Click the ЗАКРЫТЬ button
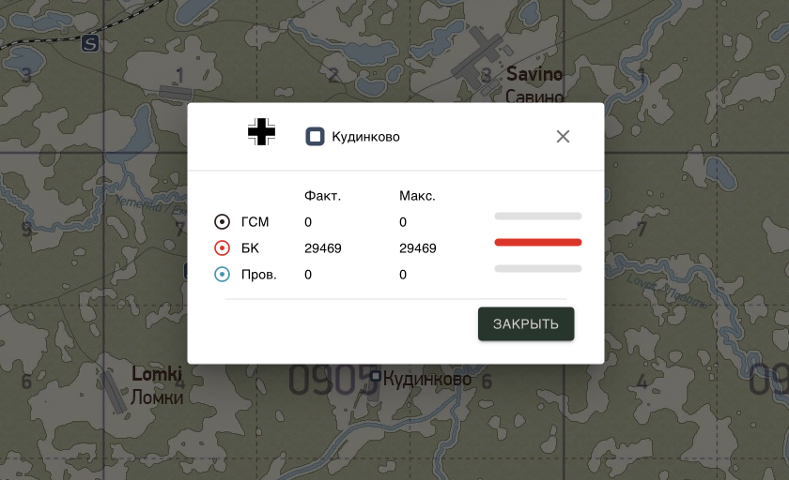Screen dimensions: 789x480 coord(526,323)
